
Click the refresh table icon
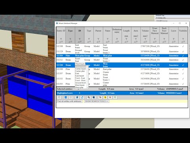point(59,97)
